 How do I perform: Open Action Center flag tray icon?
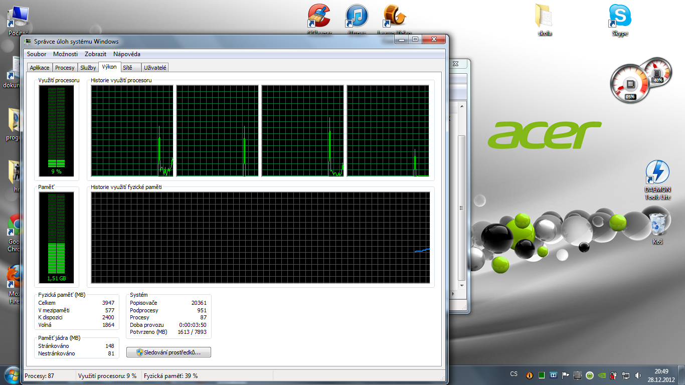(566, 375)
